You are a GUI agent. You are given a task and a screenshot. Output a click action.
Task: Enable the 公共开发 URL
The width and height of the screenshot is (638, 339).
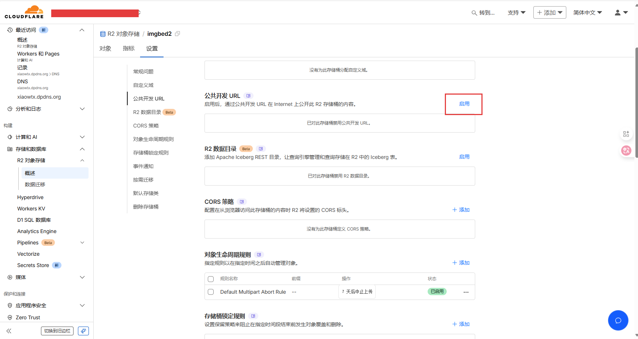click(x=464, y=104)
